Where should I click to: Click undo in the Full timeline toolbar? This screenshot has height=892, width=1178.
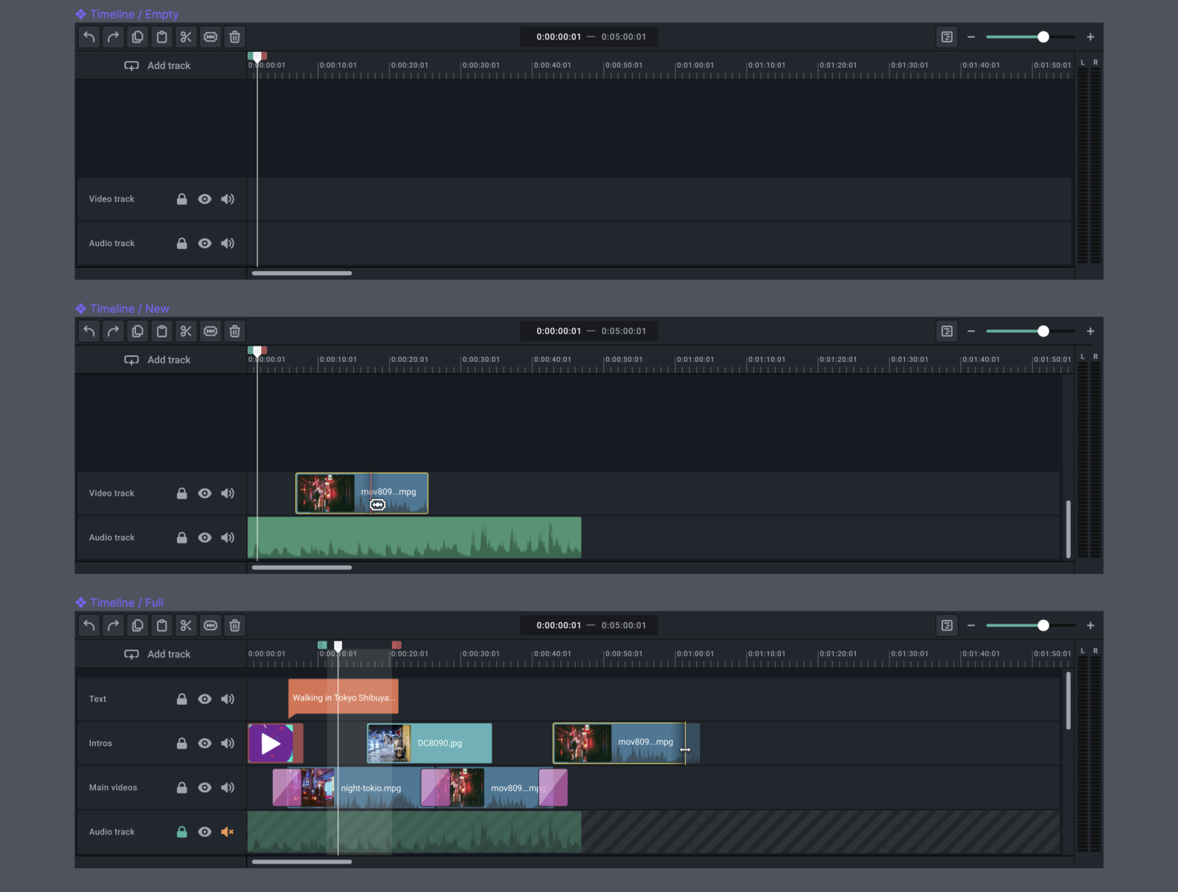point(89,625)
